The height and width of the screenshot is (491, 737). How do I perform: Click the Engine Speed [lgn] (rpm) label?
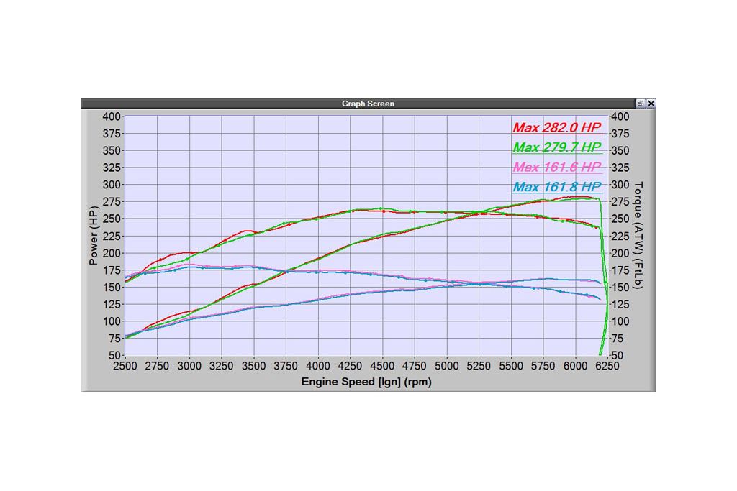coord(366,382)
